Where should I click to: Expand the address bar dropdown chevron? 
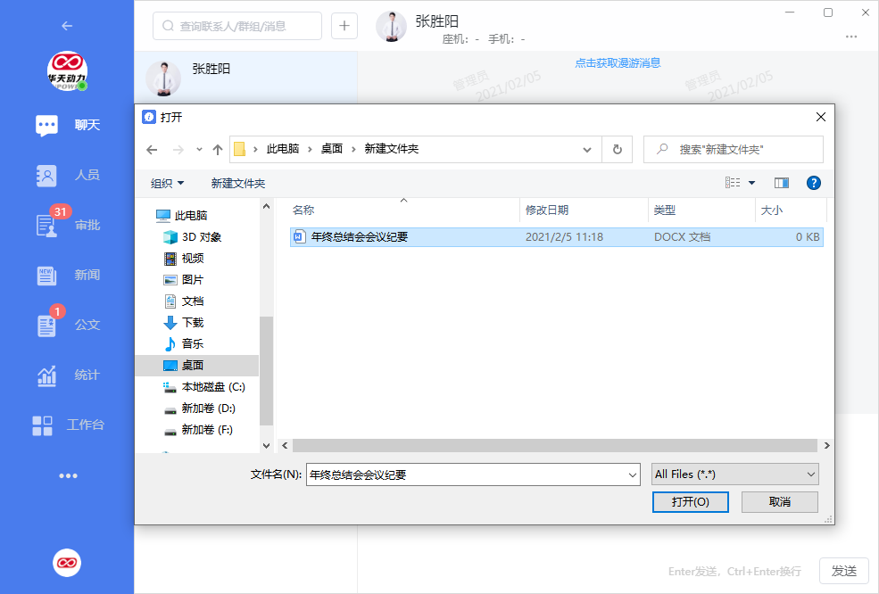click(586, 149)
